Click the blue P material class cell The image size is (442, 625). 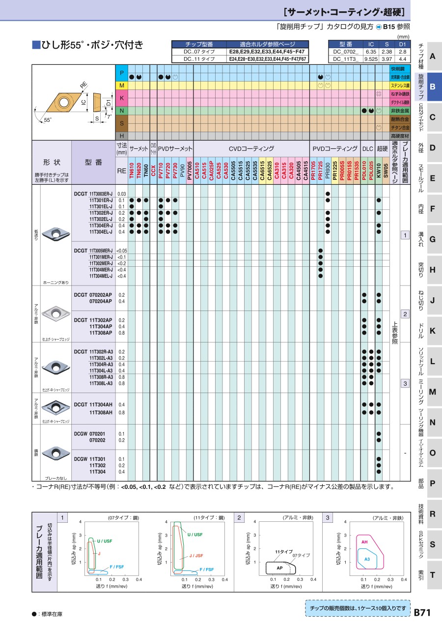(x=122, y=73)
